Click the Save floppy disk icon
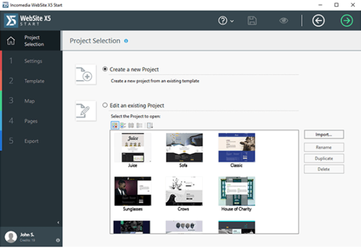Image resolution: width=361 pixels, height=251 pixels. coord(253,20)
